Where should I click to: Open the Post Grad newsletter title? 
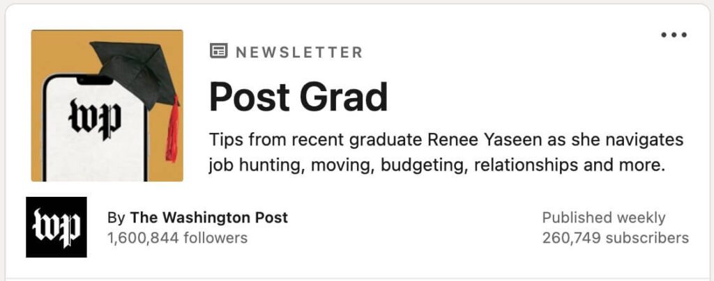[x=298, y=97]
